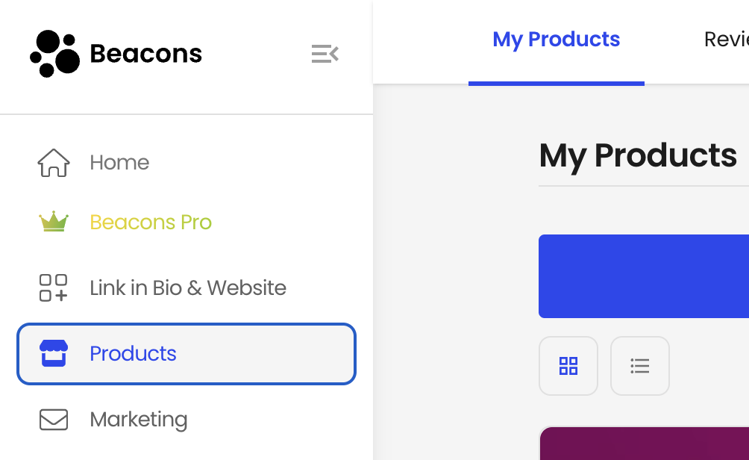Image resolution: width=749 pixels, height=460 pixels.
Task: Switch to grid view of products
Action: (x=568, y=366)
